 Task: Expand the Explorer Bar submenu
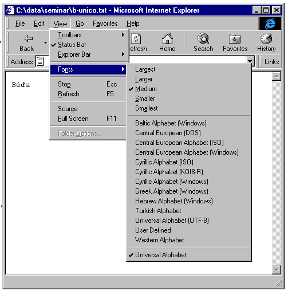click(89, 54)
